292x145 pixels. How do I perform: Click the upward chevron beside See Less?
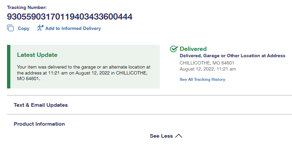(x=179, y=136)
